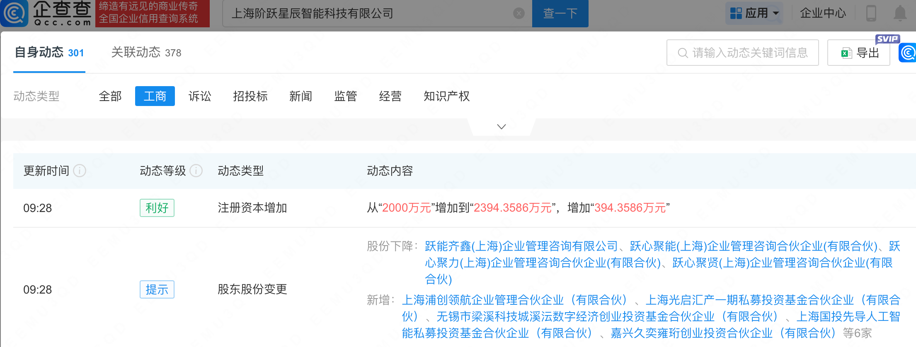Open notifications bell icon

click(900, 13)
